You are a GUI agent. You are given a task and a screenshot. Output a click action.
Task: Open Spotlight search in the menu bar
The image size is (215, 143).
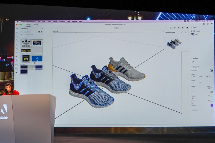(x=207, y=21)
